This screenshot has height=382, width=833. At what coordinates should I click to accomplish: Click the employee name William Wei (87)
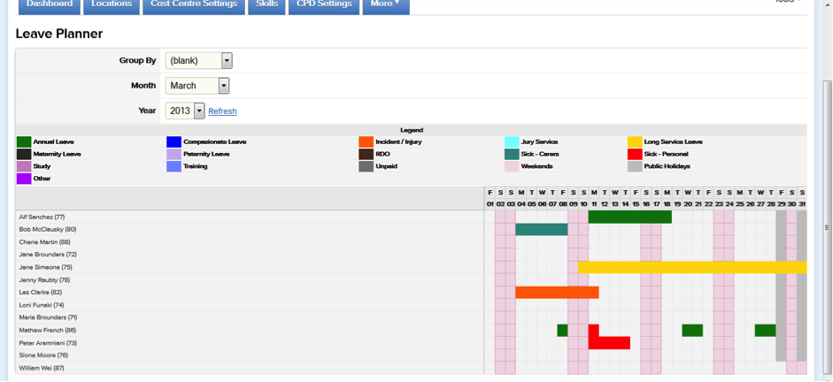(42, 368)
